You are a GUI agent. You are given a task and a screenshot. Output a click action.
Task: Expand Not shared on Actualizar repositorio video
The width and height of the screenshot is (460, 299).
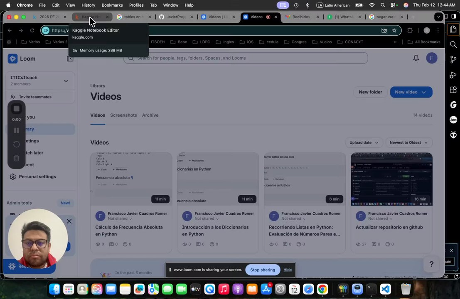tap(380, 219)
